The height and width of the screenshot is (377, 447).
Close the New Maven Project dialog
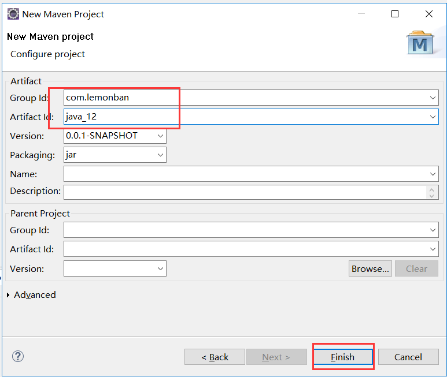(x=428, y=14)
